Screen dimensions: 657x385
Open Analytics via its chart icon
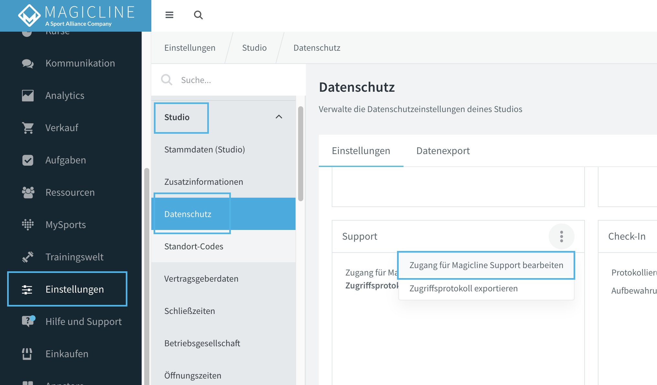coord(28,95)
